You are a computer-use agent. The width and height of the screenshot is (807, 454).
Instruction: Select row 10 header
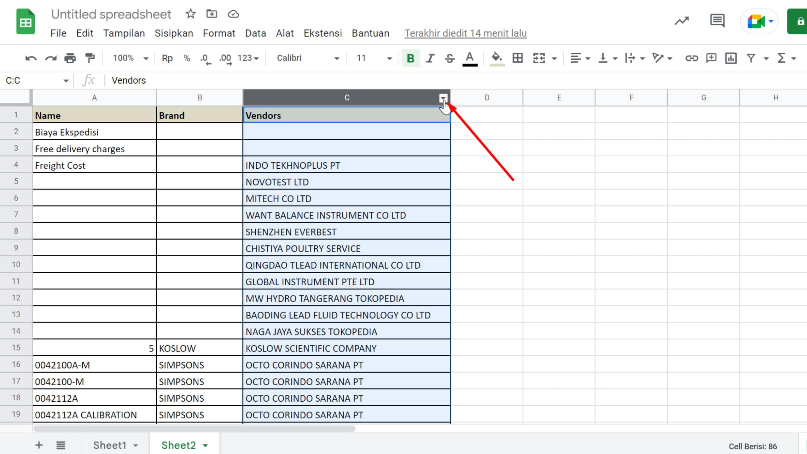[x=16, y=265]
